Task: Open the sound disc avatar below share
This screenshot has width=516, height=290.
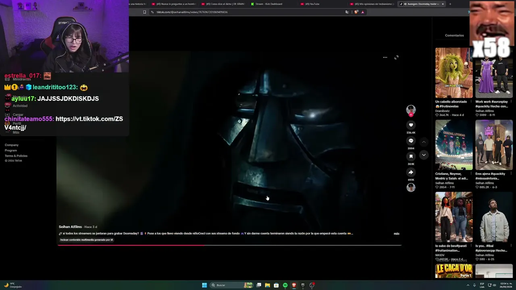Action: (411, 187)
